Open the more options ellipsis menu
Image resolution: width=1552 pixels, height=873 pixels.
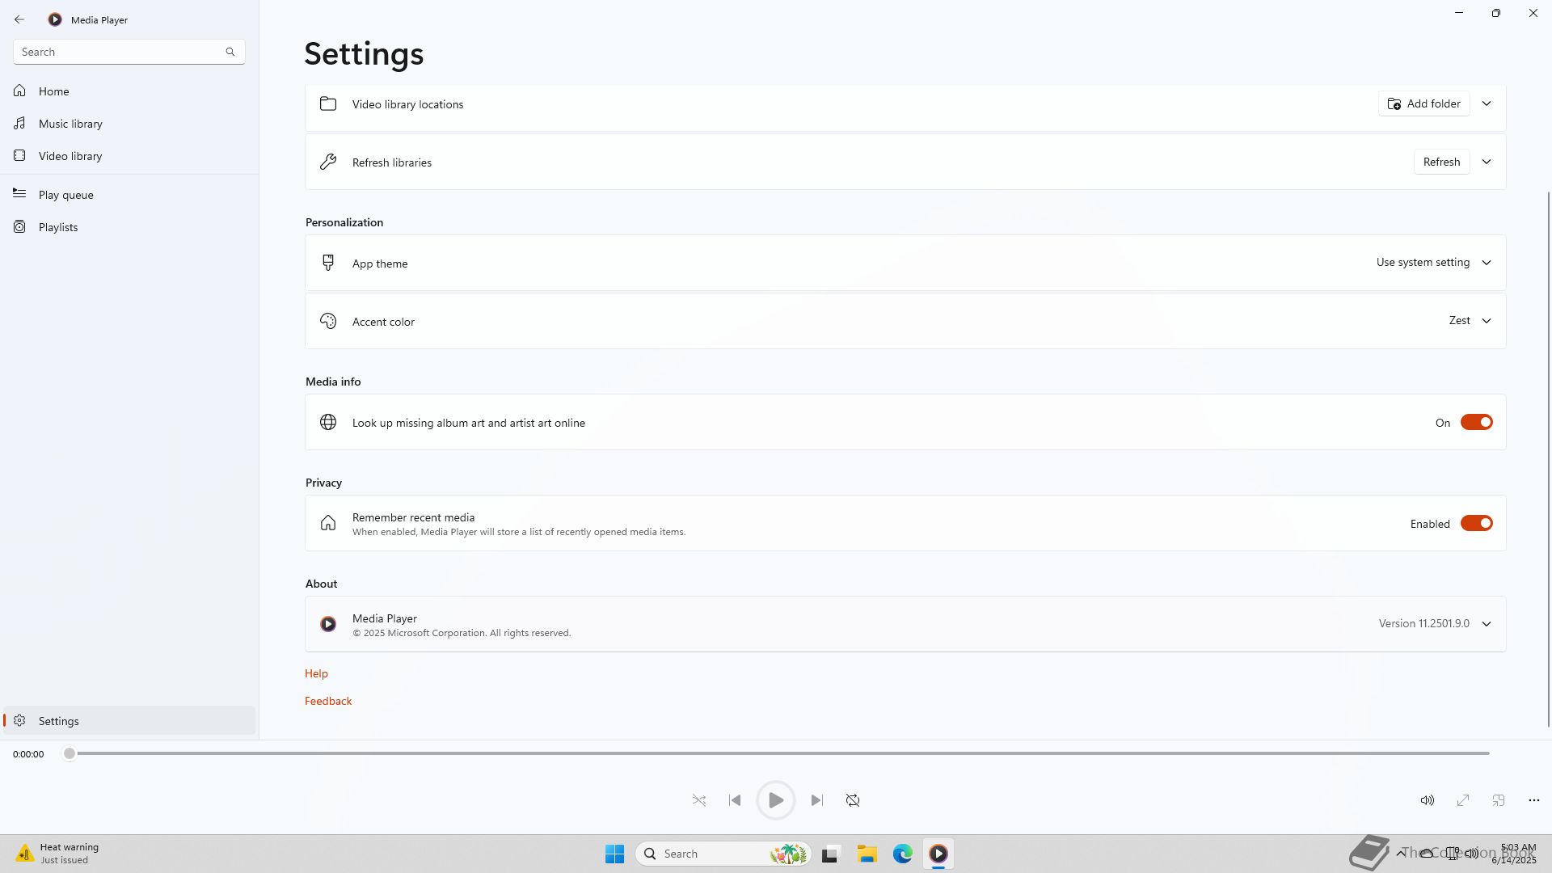(x=1533, y=800)
